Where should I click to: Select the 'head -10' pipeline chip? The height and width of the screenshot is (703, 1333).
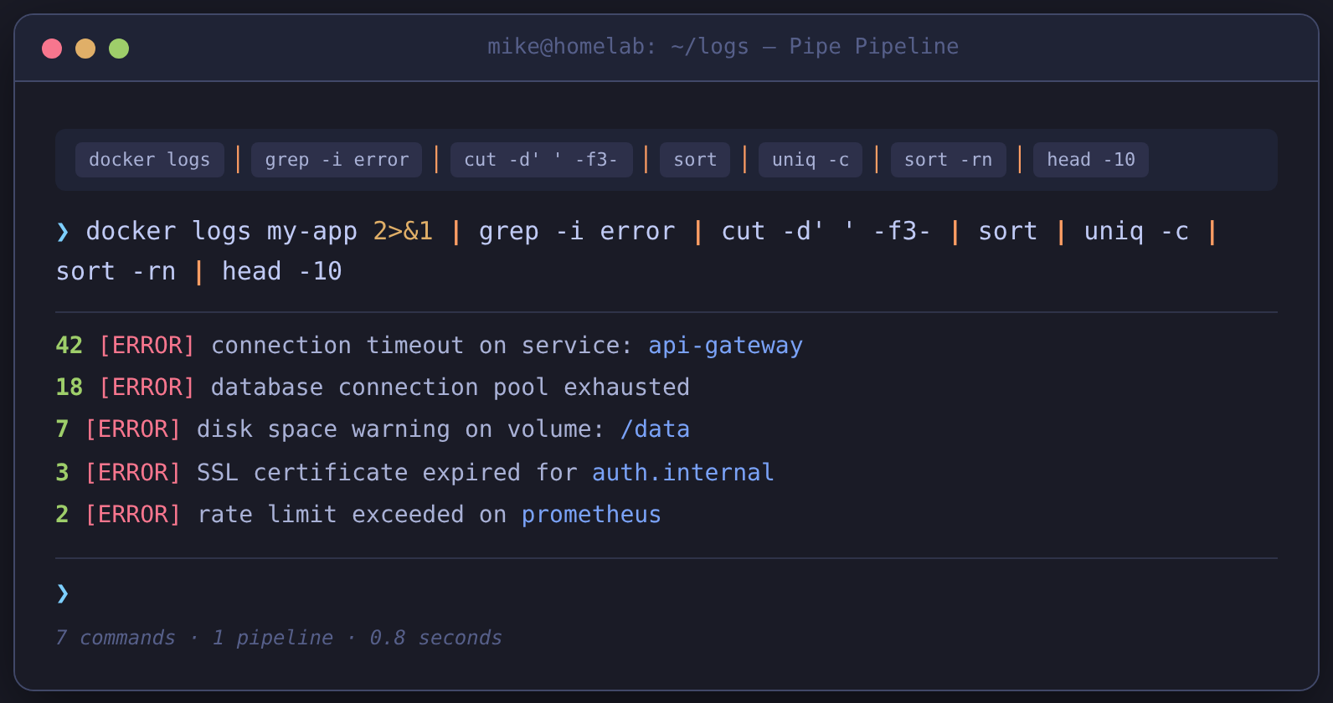click(x=1091, y=160)
